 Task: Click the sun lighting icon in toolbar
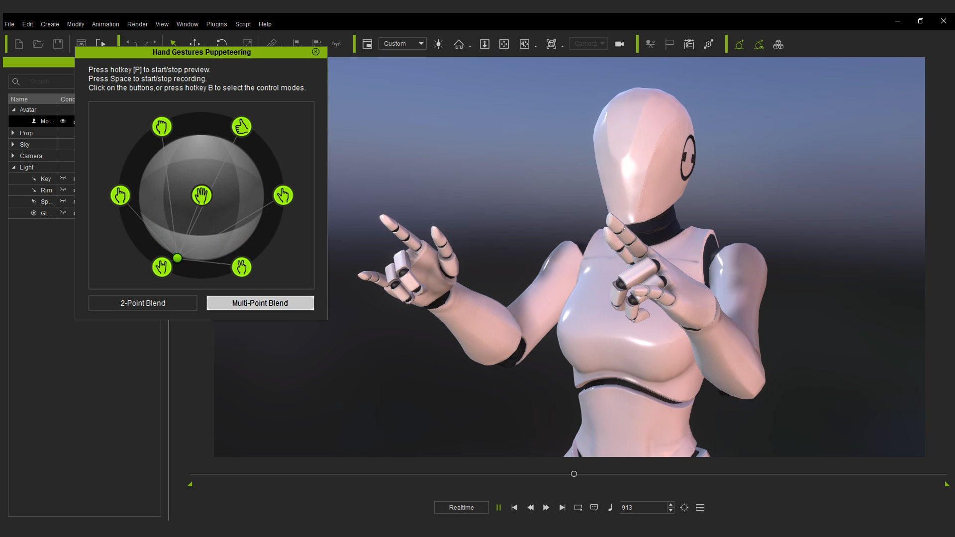tap(438, 44)
